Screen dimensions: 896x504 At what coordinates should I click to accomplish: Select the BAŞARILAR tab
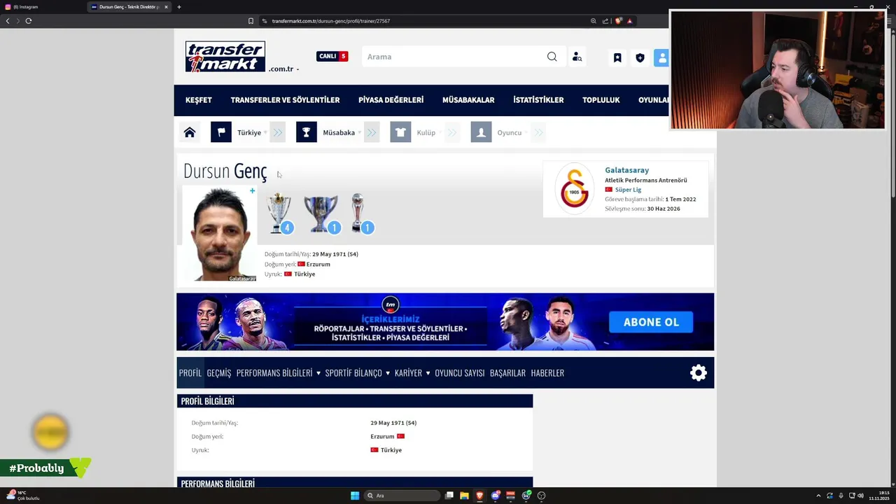point(507,373)
